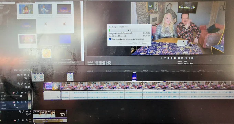Click the Project Media panel vertical scrollbar
This screenshot has height=124, width=234.
82,31
